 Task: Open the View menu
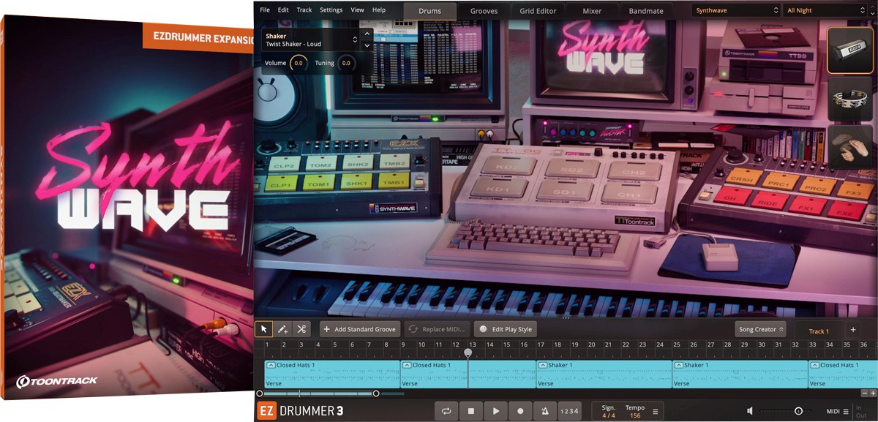click(357, 10)
